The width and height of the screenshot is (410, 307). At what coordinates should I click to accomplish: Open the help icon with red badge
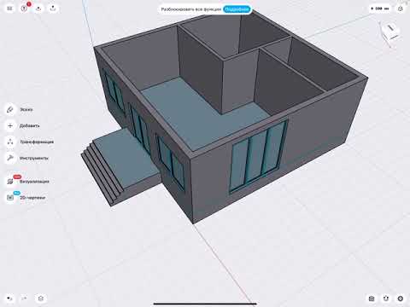click(25, 9)
